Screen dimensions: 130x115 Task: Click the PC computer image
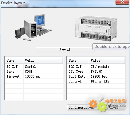33,27
